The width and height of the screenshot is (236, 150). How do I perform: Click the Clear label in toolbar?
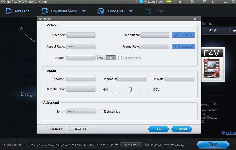coord(159,11)
